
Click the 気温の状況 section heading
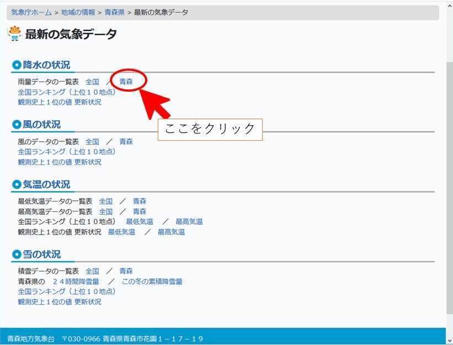tap(46, 184)
